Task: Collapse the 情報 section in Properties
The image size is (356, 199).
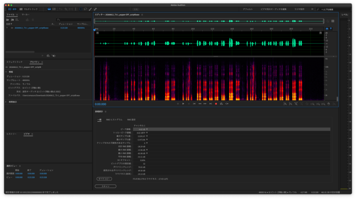Action: click(x=6, y=72)
